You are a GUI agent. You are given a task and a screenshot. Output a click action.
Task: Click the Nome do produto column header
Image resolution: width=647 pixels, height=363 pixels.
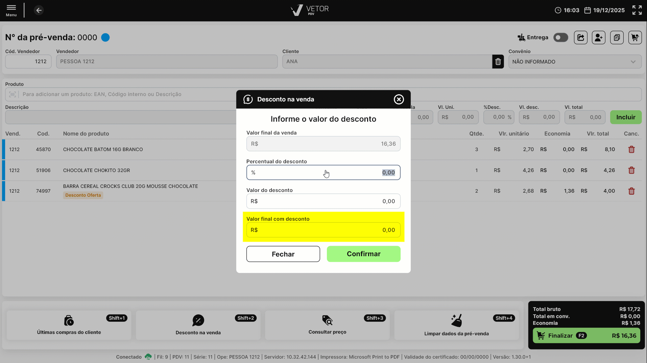[x=86, y=134]
